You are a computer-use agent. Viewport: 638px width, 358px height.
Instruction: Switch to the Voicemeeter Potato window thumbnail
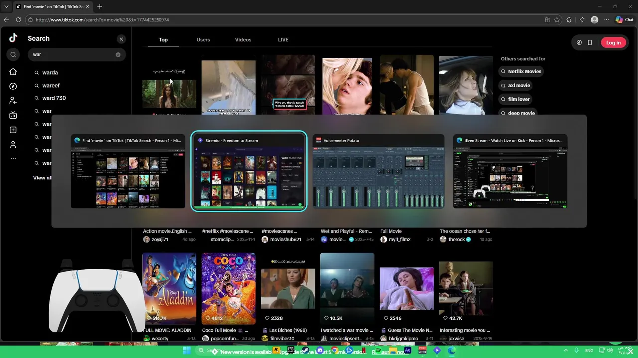(x=378, y=172)
